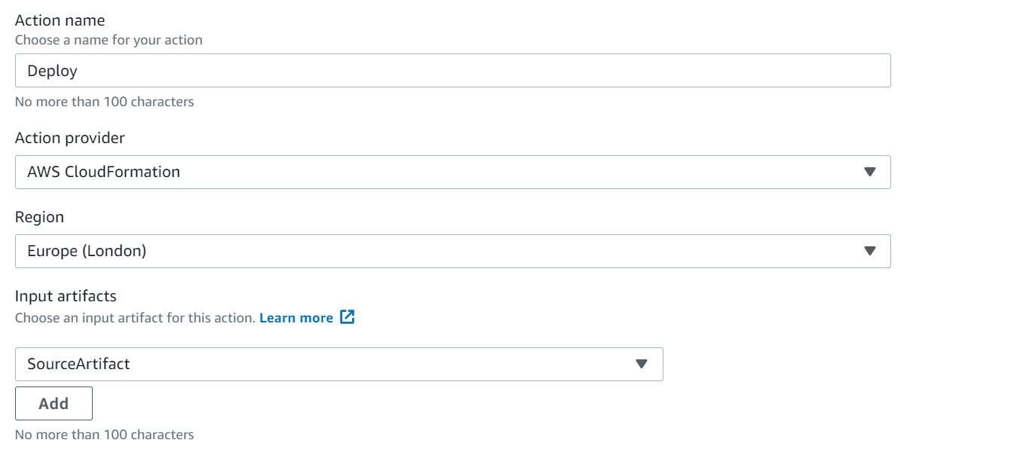Follow the Learn more link
Screen dimensions: 1011x452
(296, 318)
